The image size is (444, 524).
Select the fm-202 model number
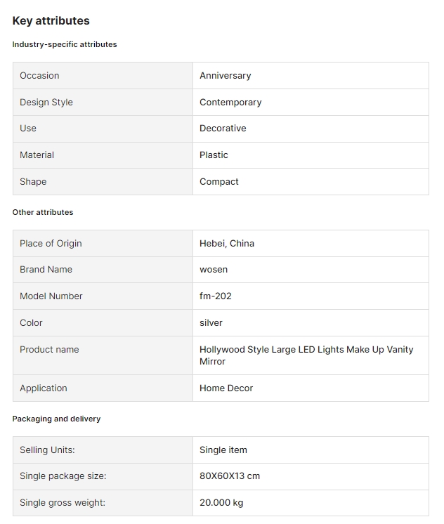tap(216, 296)
